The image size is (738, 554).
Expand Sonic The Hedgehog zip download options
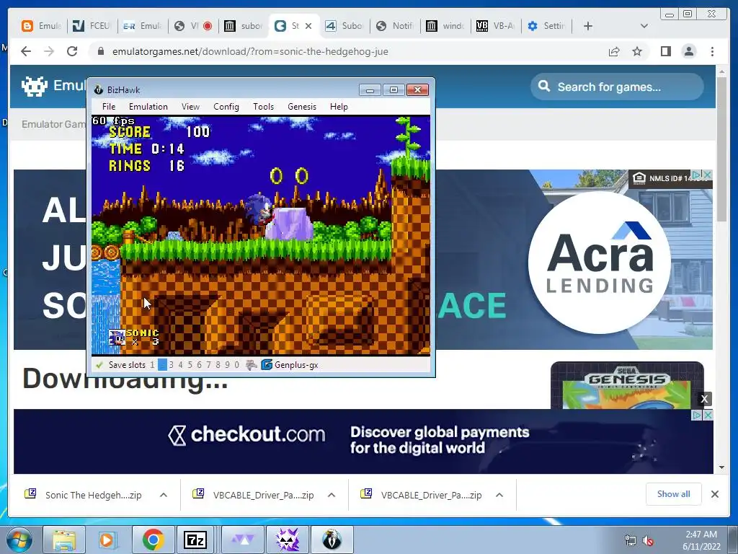[x=164, y=495]
